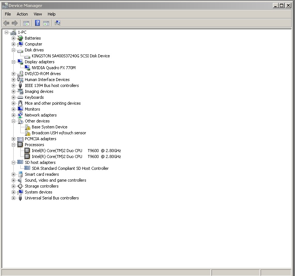Minimize the Device Manager window
295x276 pixels.
point(276,6)
